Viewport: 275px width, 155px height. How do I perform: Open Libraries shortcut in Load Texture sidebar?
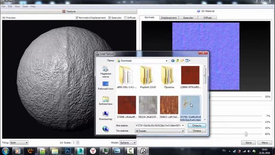coord(106,101)
